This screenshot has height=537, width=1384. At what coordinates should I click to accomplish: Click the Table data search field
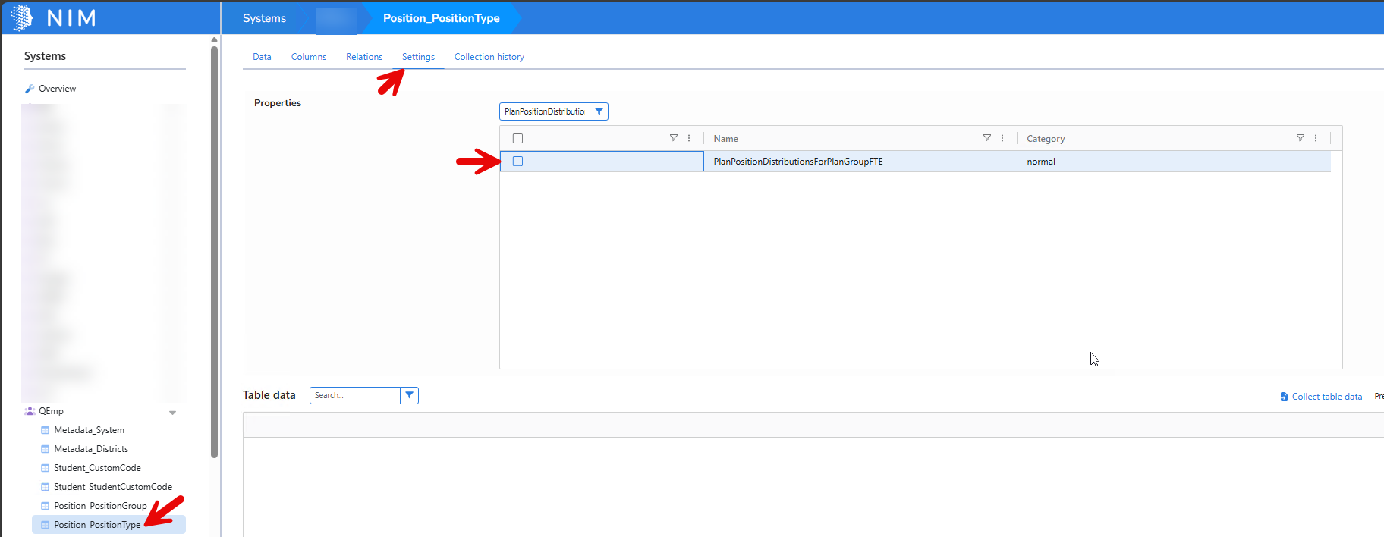(354, 395)
